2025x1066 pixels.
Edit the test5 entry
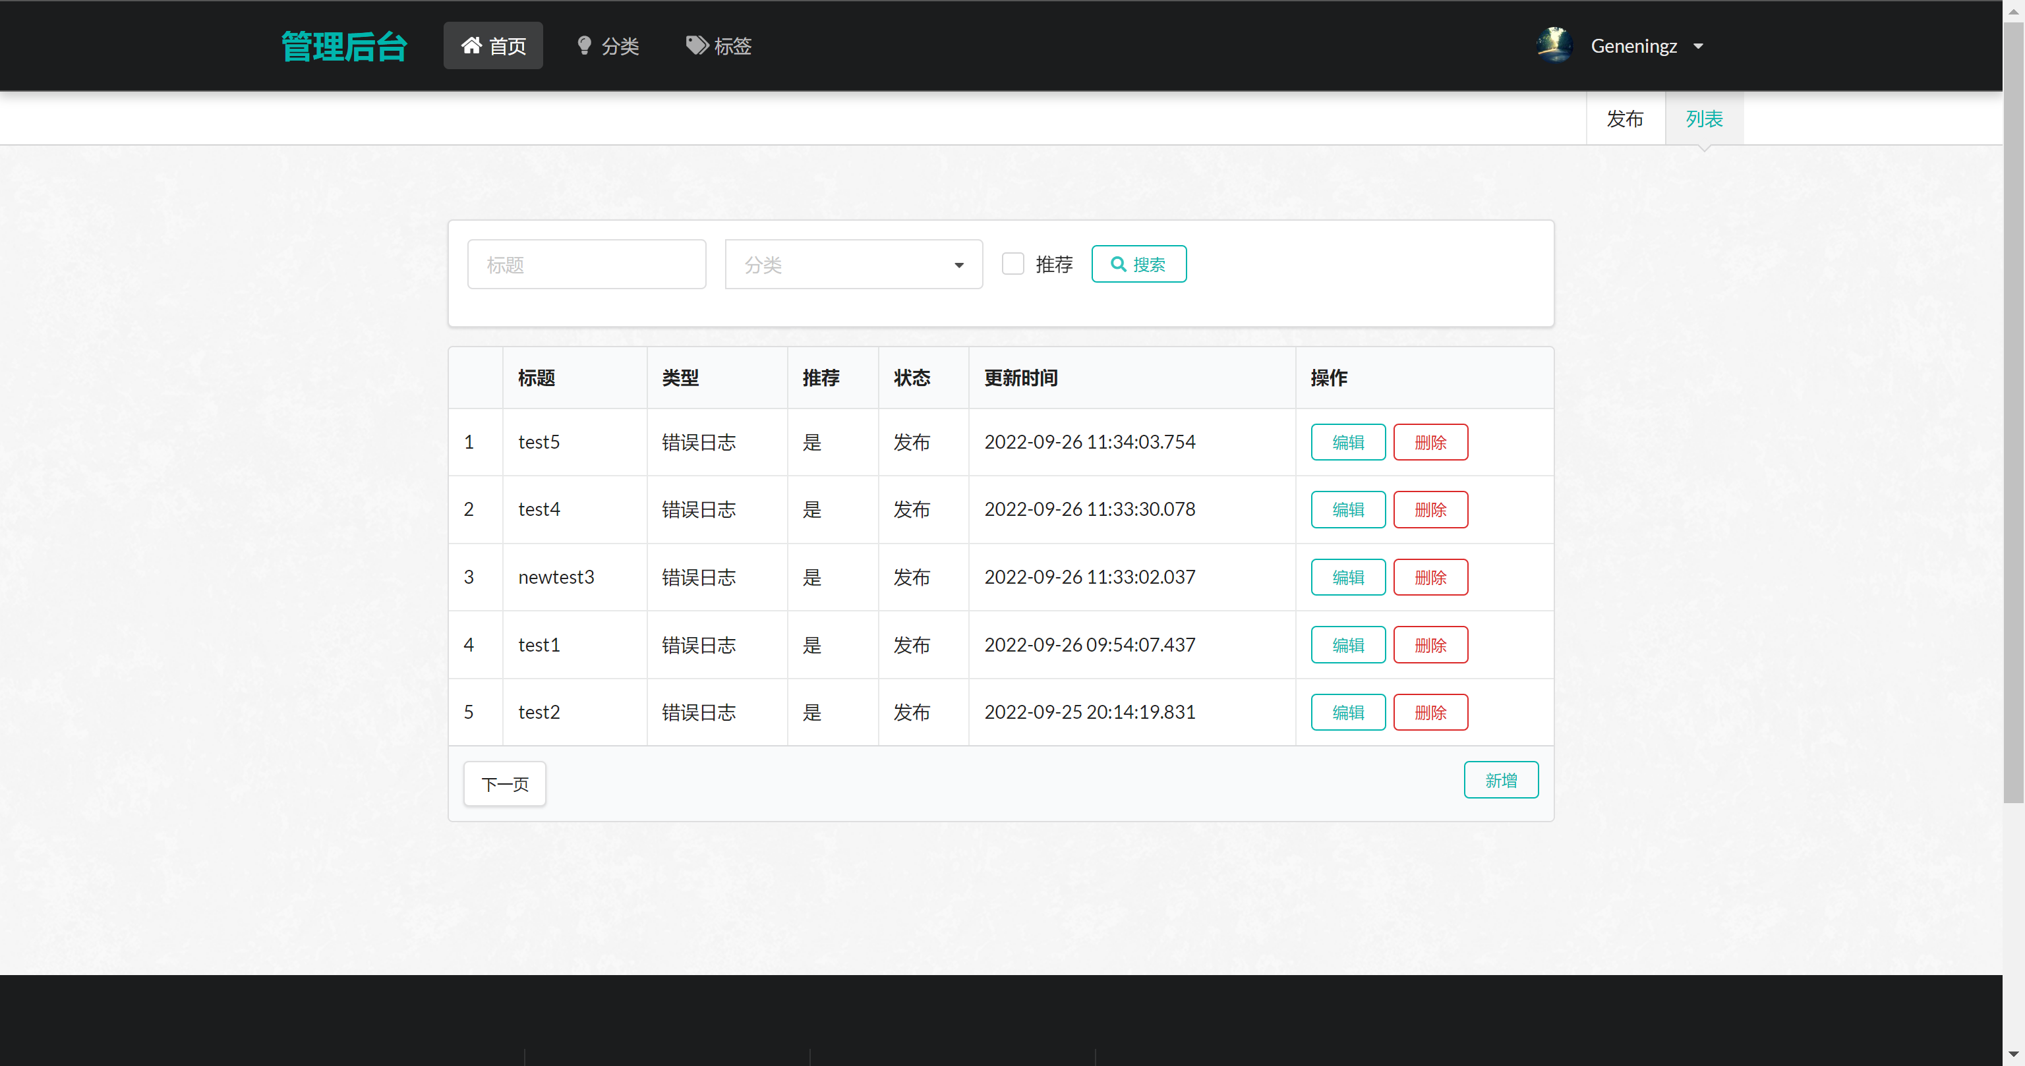coord(1347,441)
